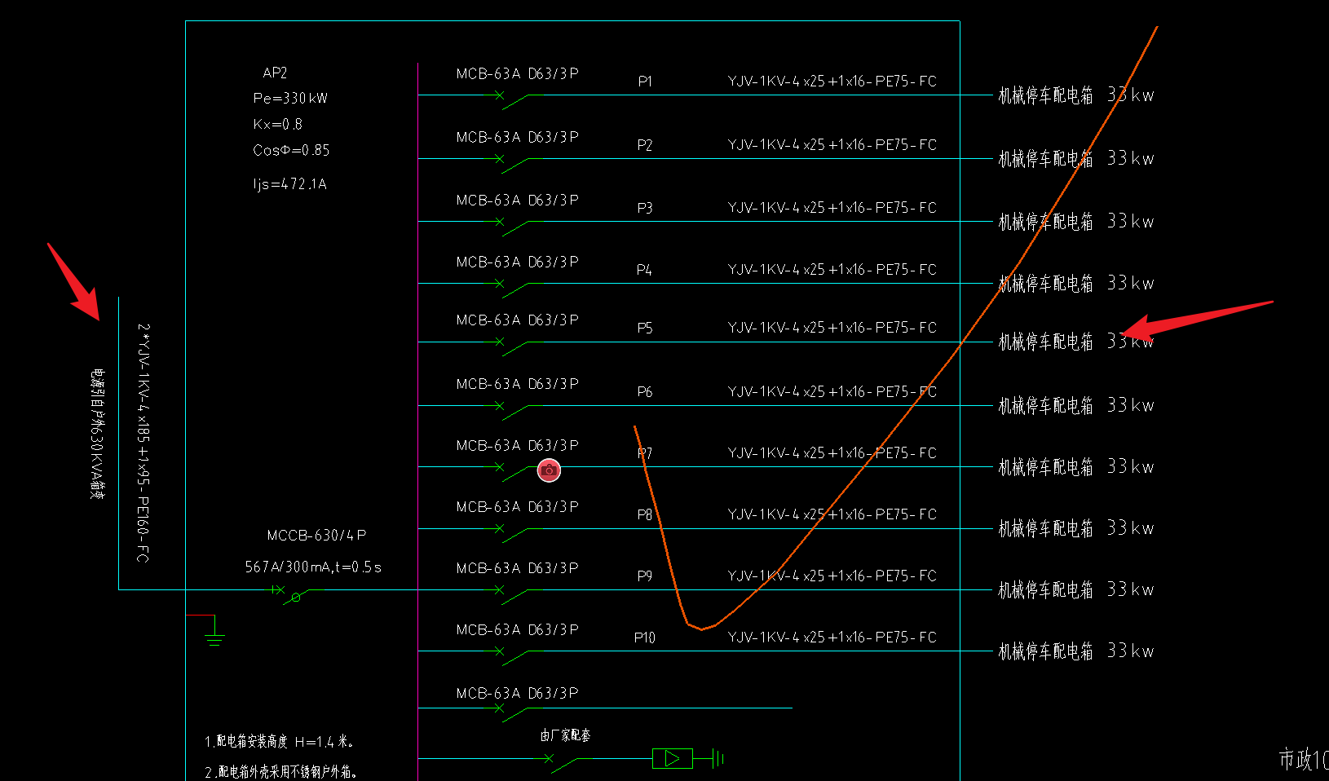Select the Ijs=472.1A text

coord(289,184)
